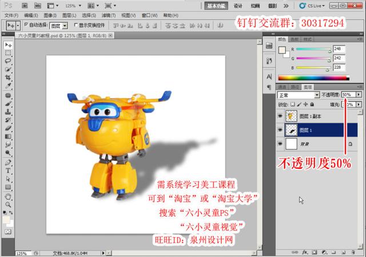This screenshot has height=257, width=366.
Task: Open the CS Live menu
Action: click(312, 6)
